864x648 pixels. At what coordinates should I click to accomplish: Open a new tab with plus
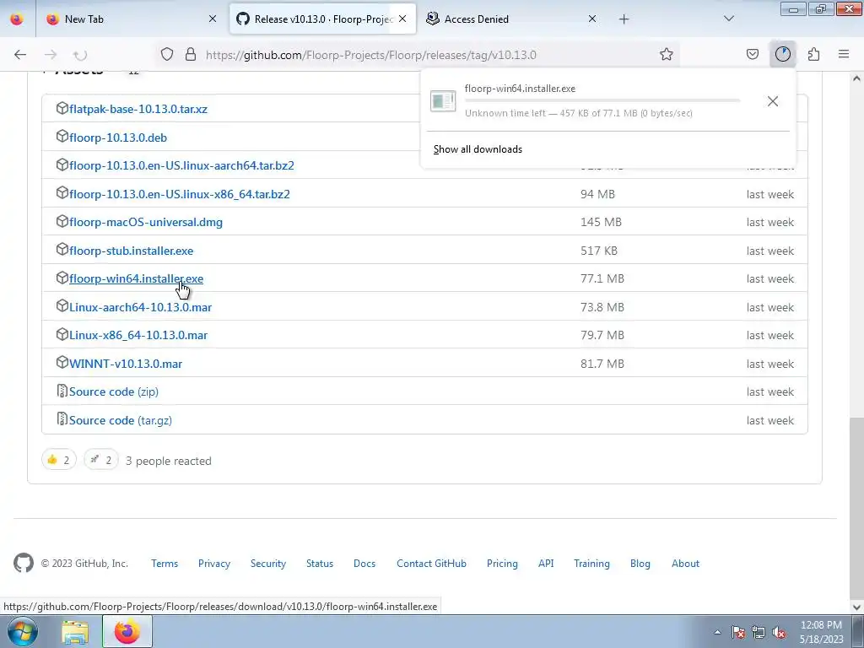pyautogui.click(x=624, y=19)
